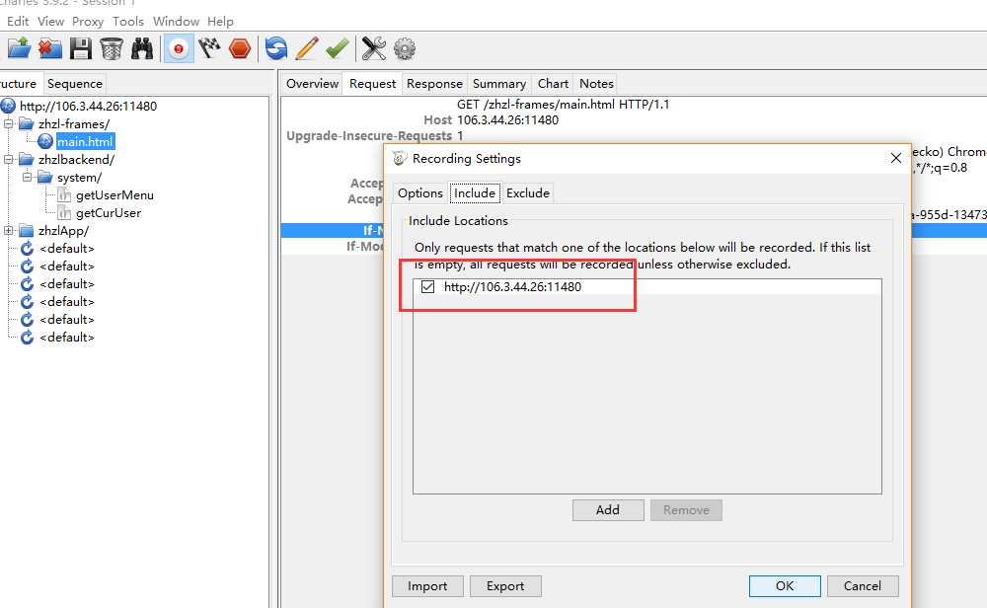Click the Recording Settings title bar icon
This screenshot has height=608, width=987.
click(400, 158)
